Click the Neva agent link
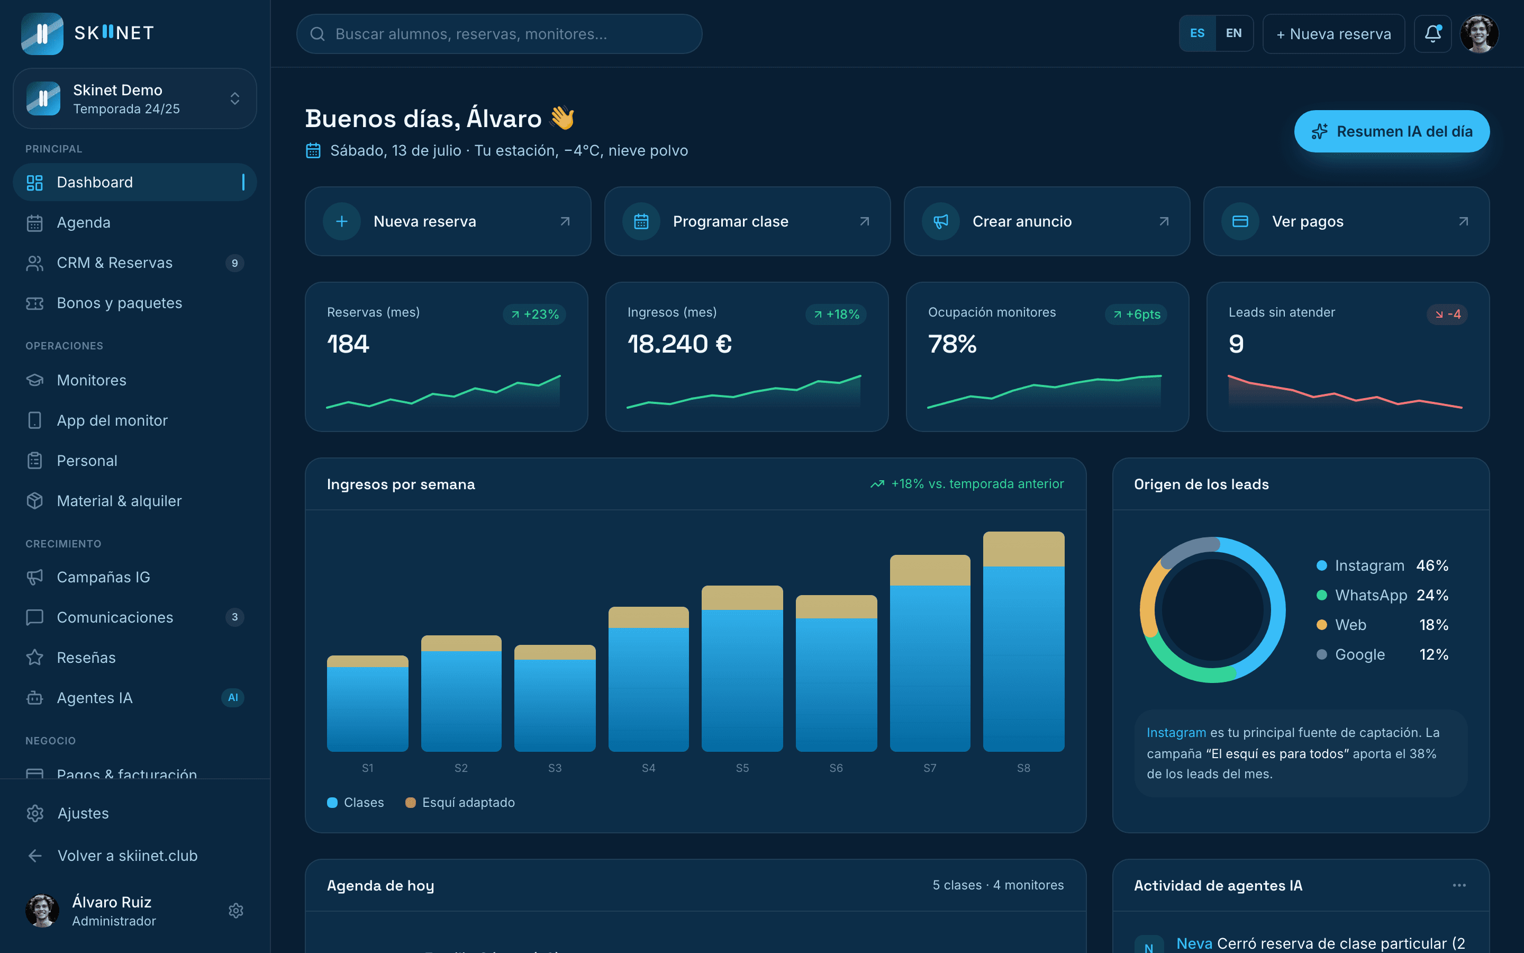The height and width of the screenshot is (953, 1524). (x=1194, y=943)
